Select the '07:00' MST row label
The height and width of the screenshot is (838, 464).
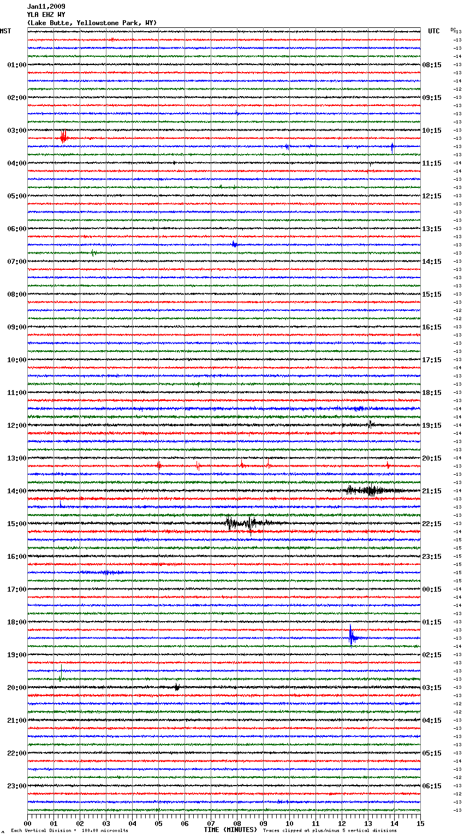click(x=16, y=262)
